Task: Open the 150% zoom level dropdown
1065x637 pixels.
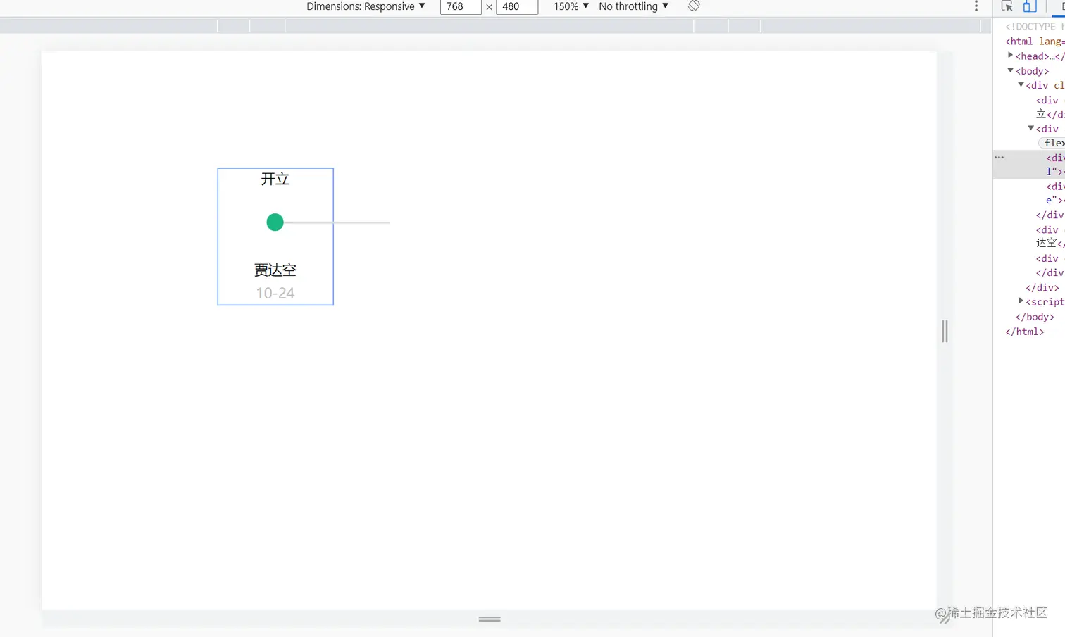Action: coord(569,6)
